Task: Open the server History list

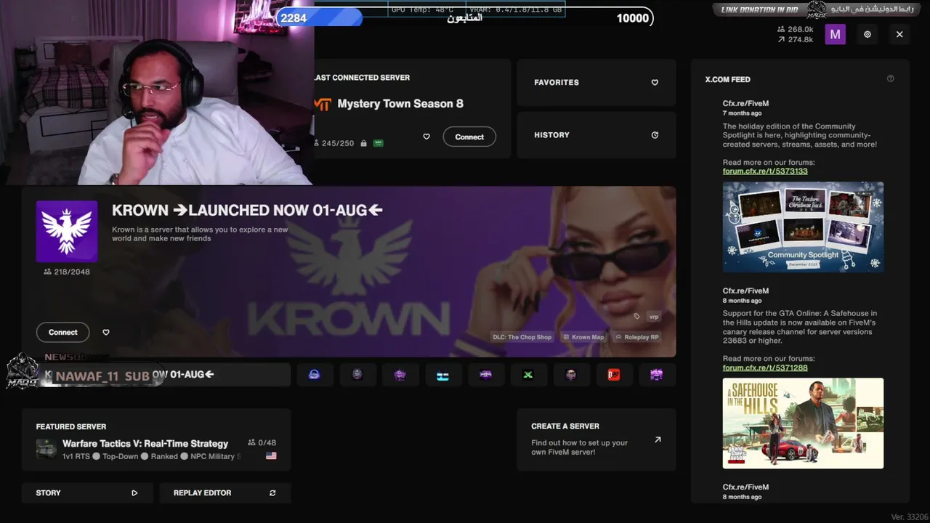Action: coord(596,135)
